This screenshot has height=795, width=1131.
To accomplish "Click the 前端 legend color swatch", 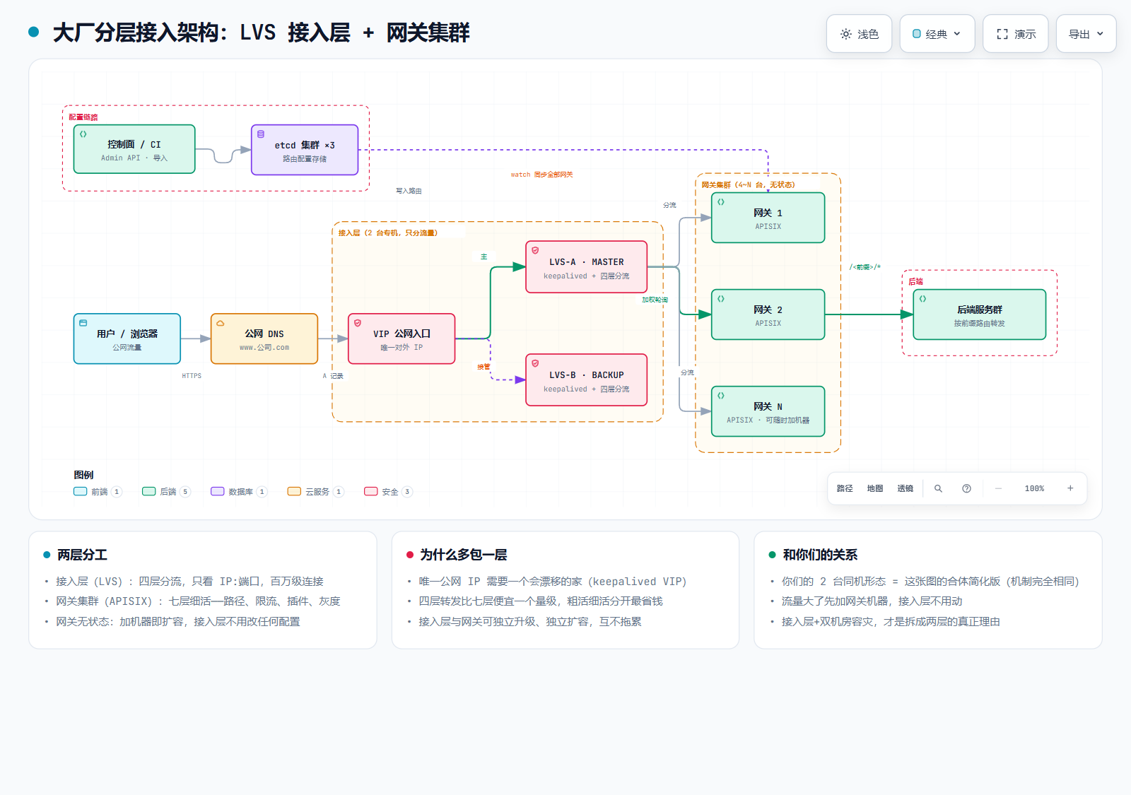I will (x=81, y=491).
